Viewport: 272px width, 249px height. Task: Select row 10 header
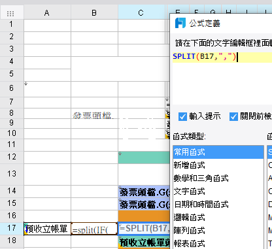coord(12,133)
